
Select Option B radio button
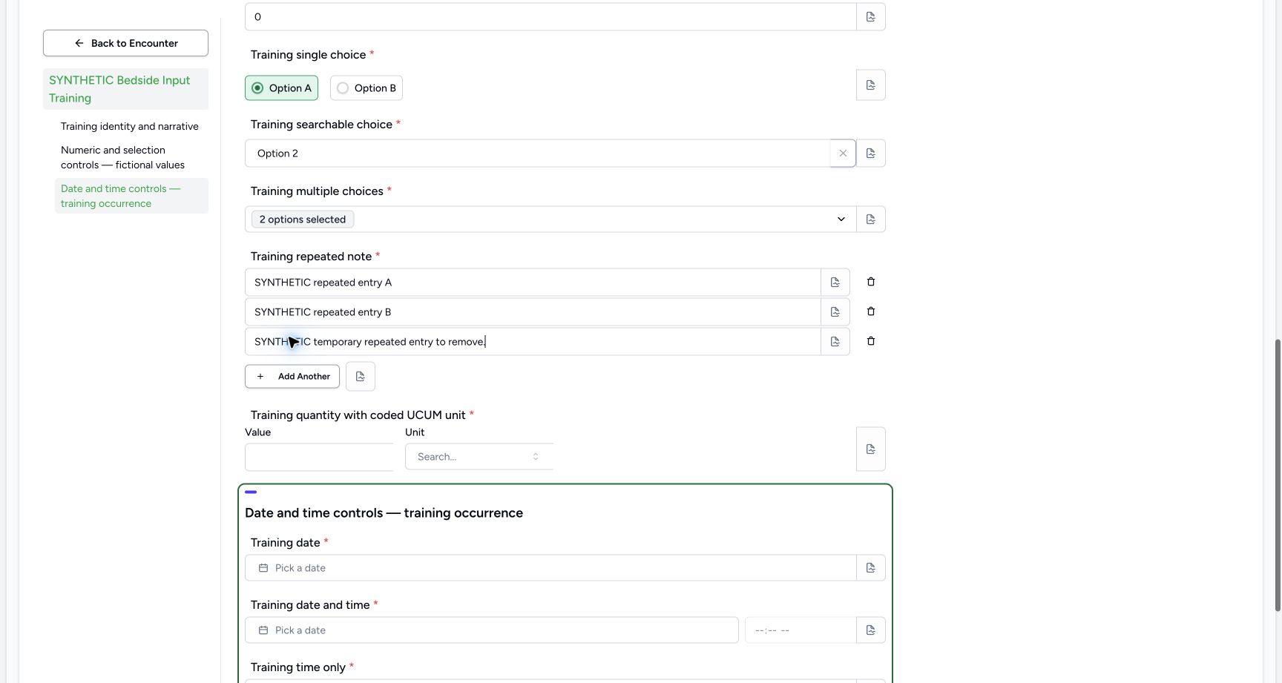(x=366, y=88)
